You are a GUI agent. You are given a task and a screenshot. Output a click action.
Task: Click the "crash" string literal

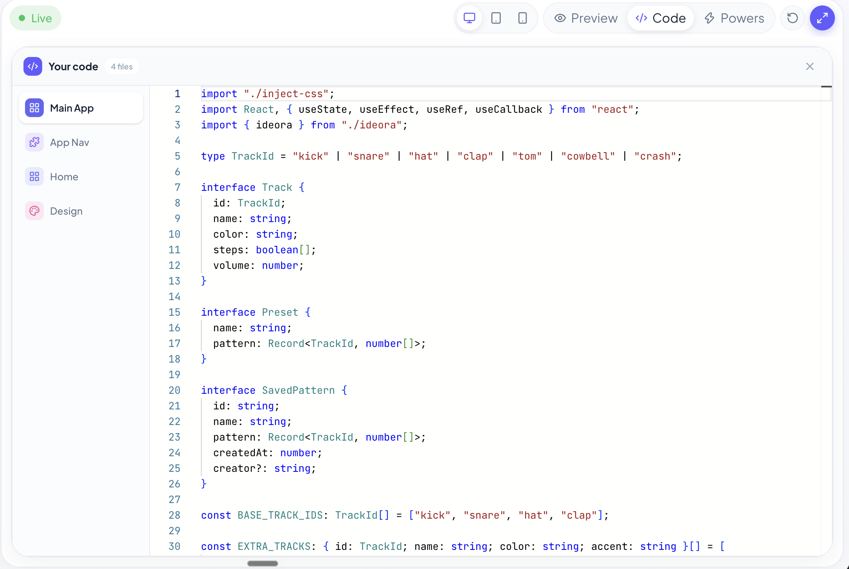coord(655,156)
